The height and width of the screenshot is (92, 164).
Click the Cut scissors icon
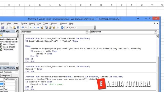pyautogui.click(x=7, y=28)
